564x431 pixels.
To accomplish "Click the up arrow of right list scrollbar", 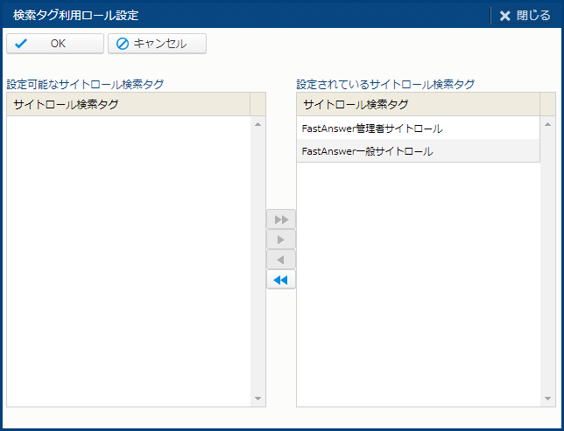I will [x=547, y=124].
